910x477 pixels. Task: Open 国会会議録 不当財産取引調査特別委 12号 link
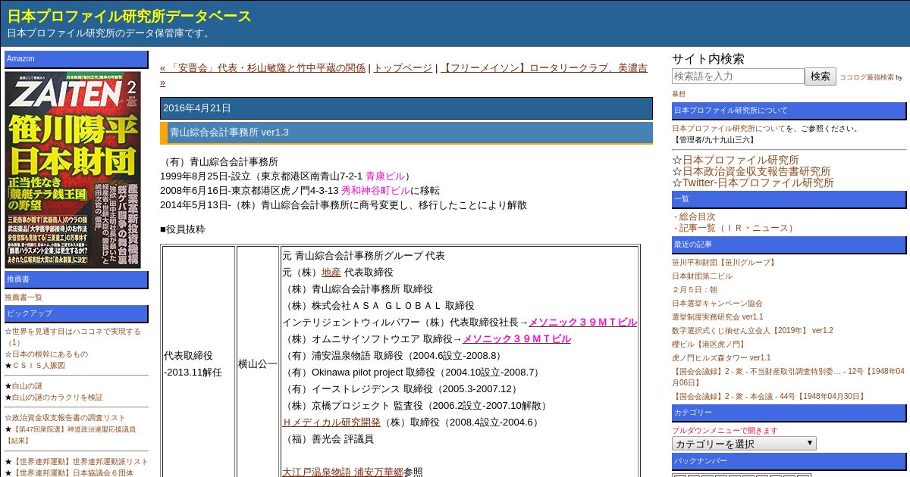coord(788,377)
